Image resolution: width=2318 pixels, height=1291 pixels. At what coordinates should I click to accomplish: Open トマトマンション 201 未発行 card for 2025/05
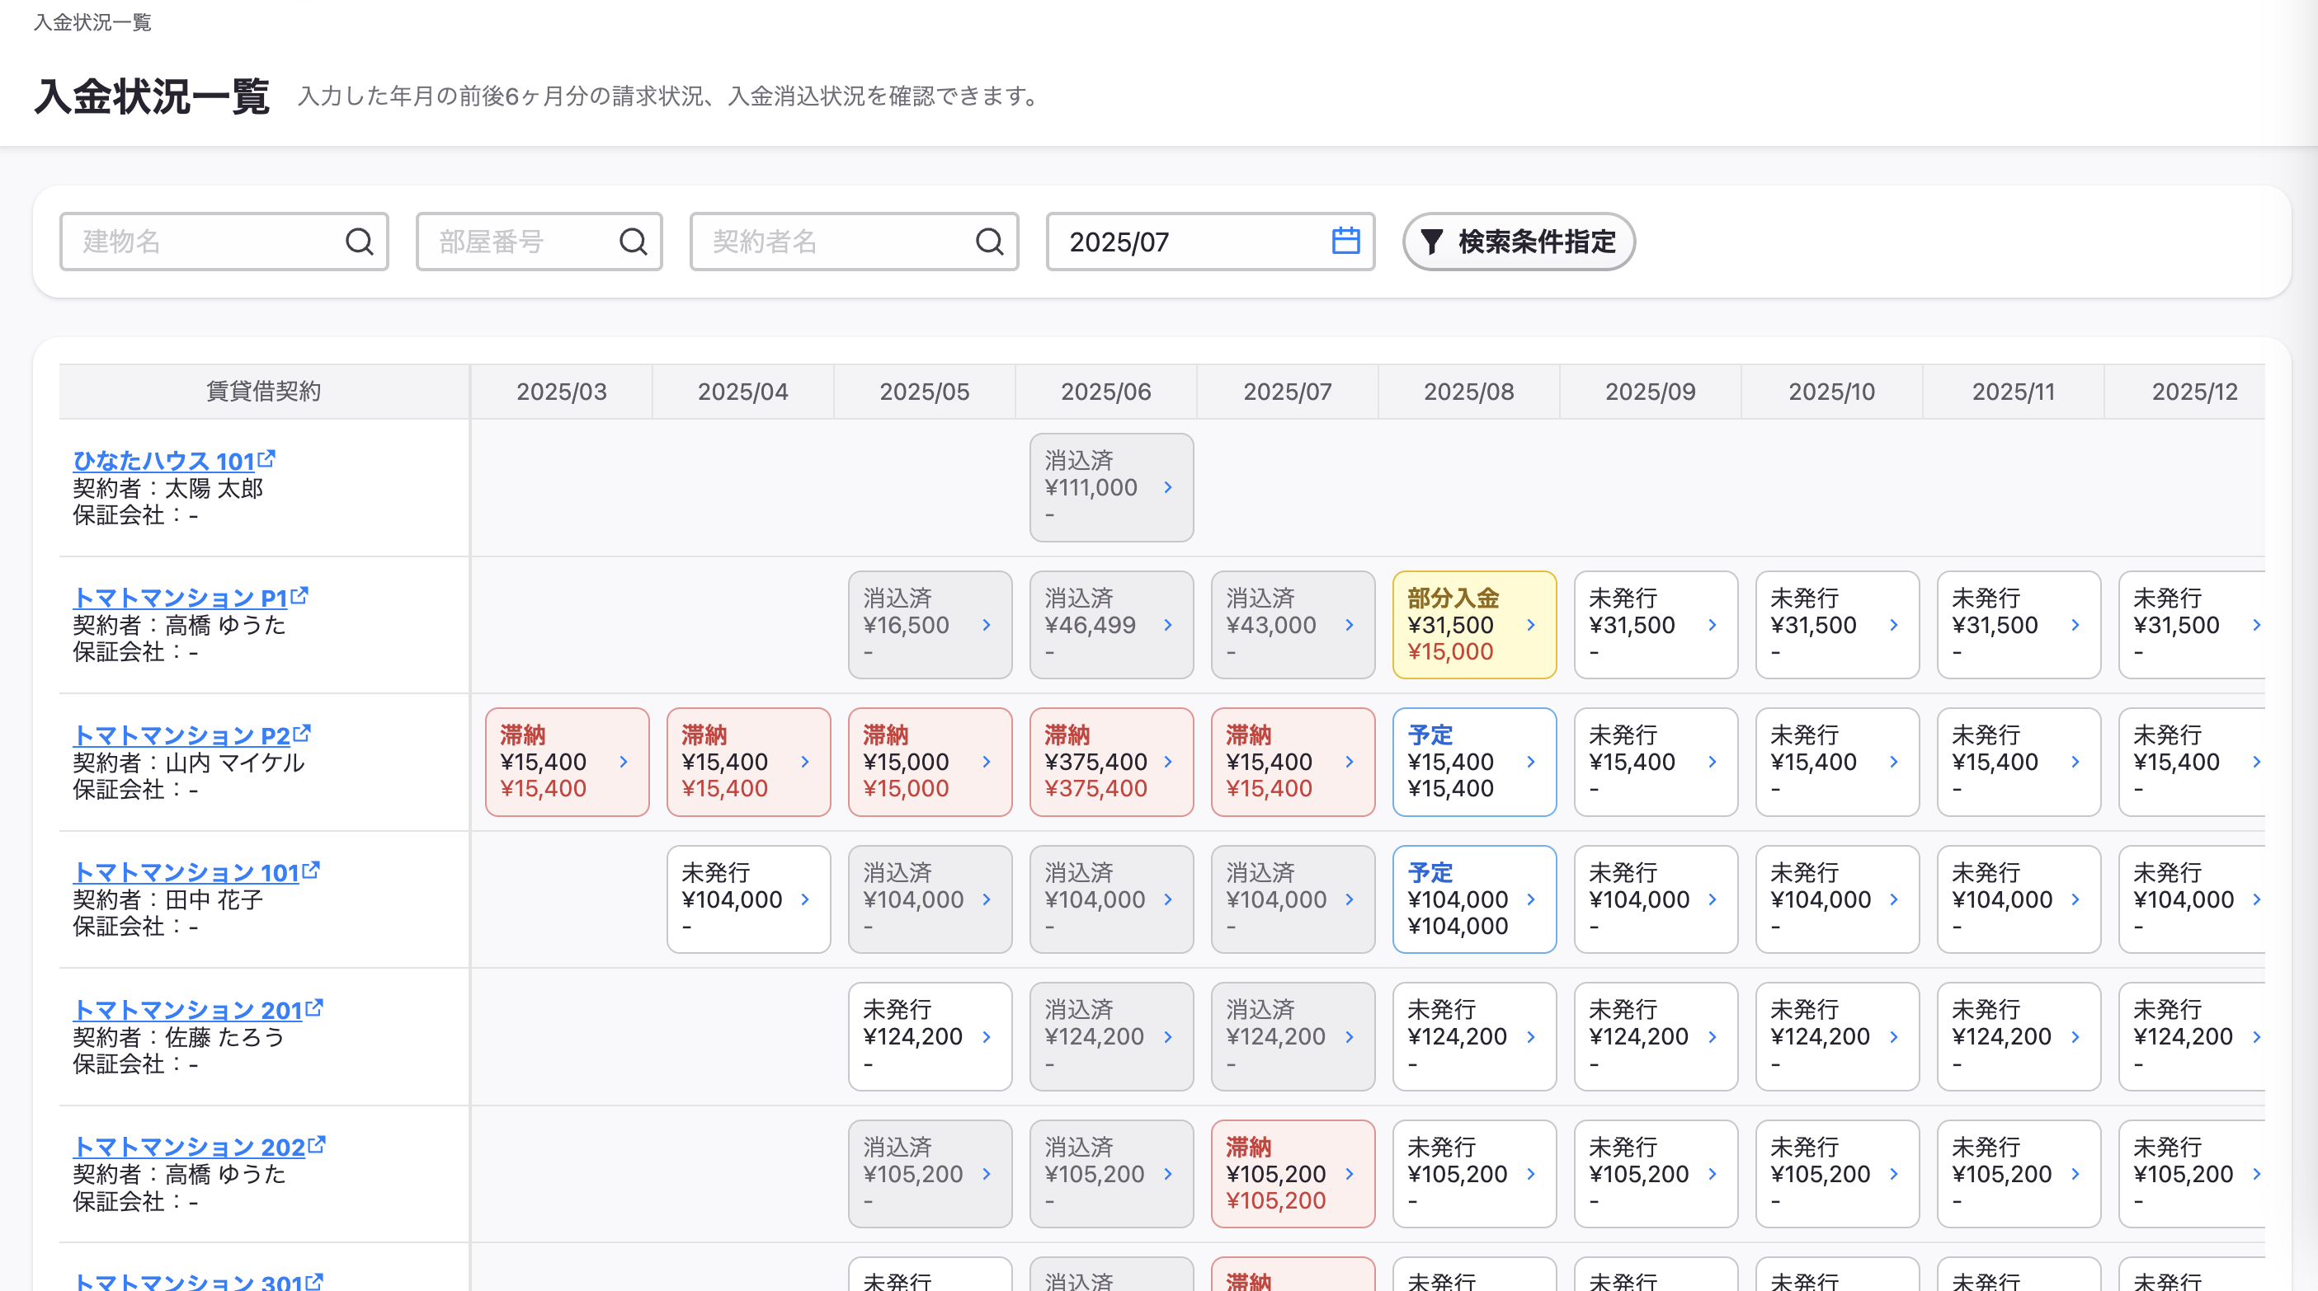point(930,1036)
